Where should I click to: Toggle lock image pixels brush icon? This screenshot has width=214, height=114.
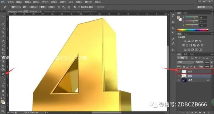point(187,66)
